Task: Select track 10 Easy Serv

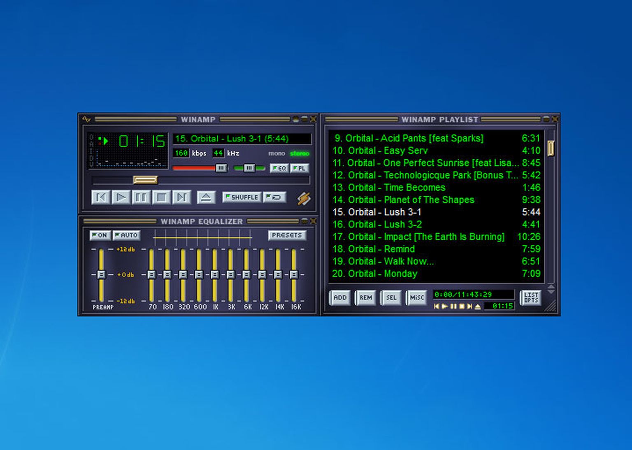Action: tap(436, 151)
